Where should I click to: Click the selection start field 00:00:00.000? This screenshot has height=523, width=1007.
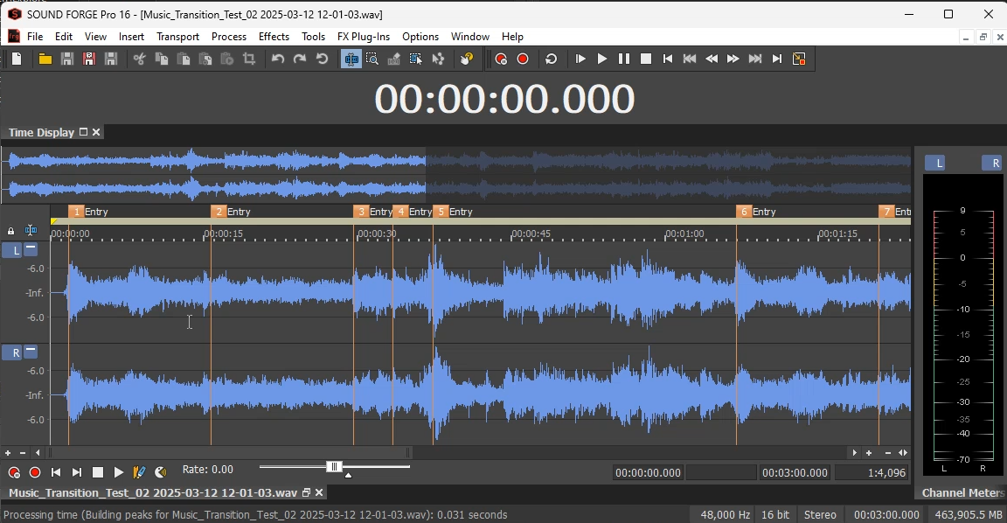pos(648,473)
